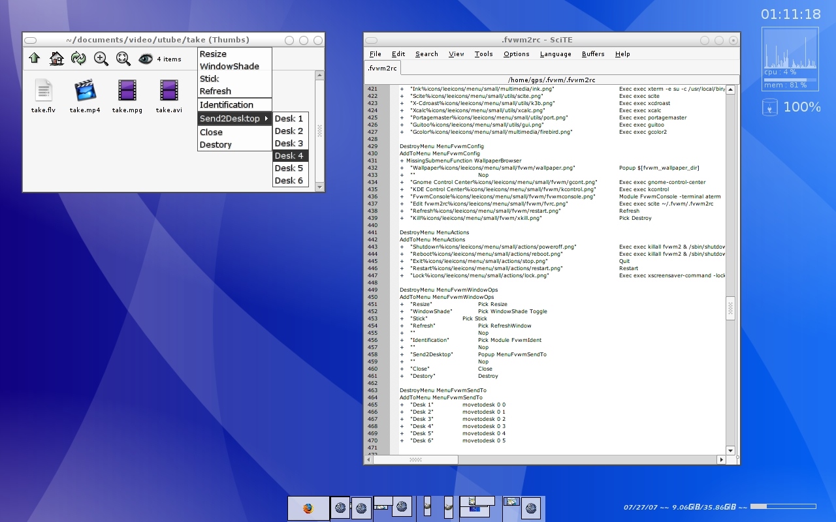Screen dimensions: 836x522
Task: Open the File menu in SciTE
Action: [x=376, y=54]
